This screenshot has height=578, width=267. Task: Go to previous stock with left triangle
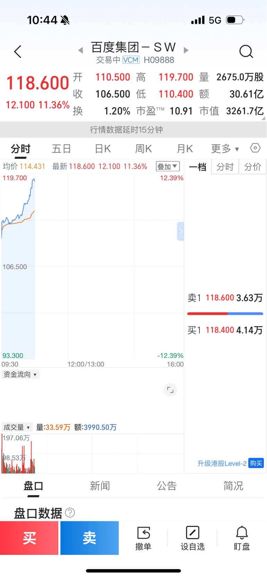(x=81, y=50)
